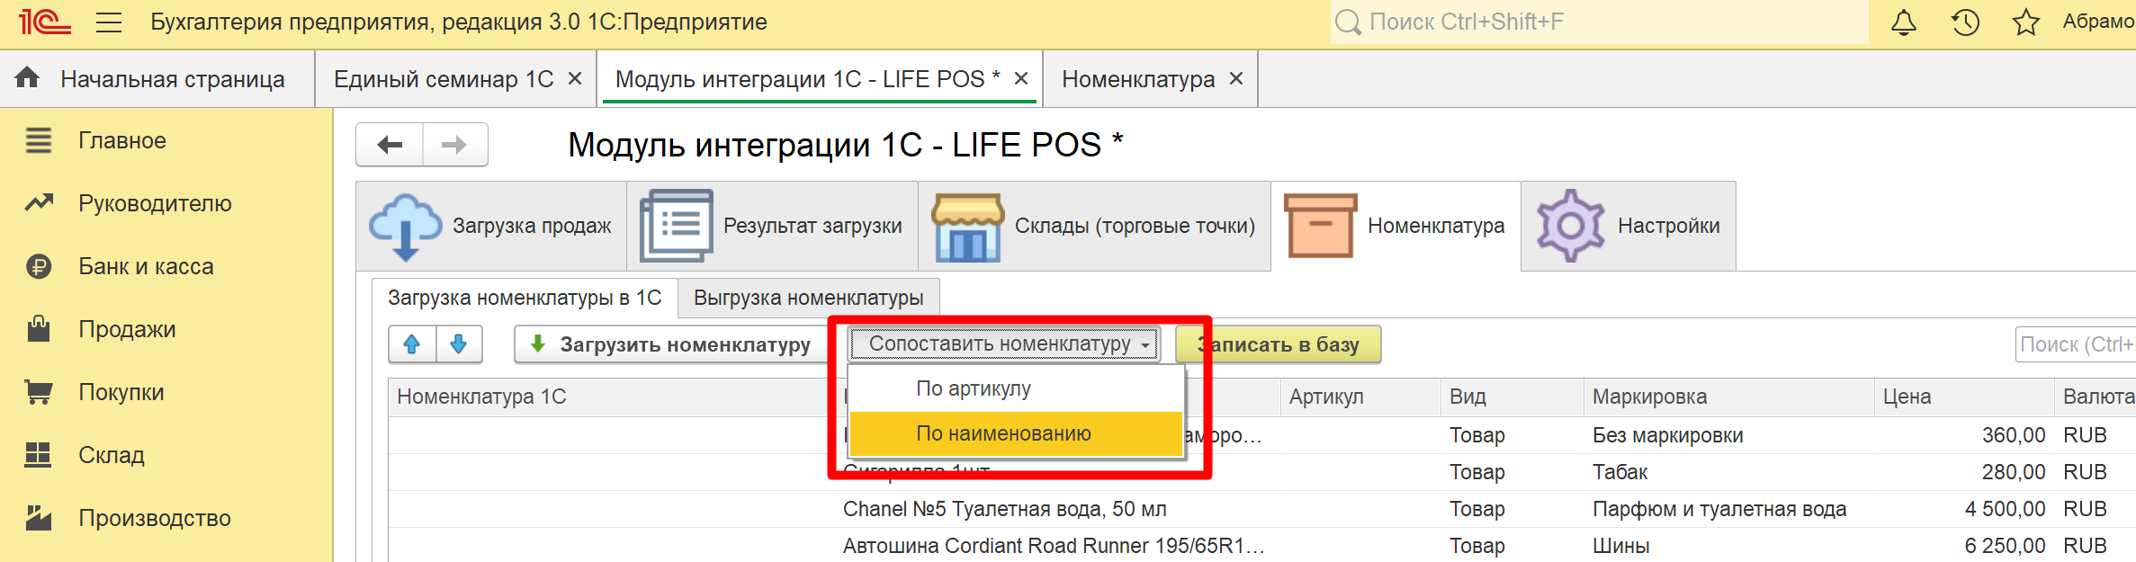Move row up with blue arrow
2136x562 pixels.
pyautogui.click(x=412, y=344)
